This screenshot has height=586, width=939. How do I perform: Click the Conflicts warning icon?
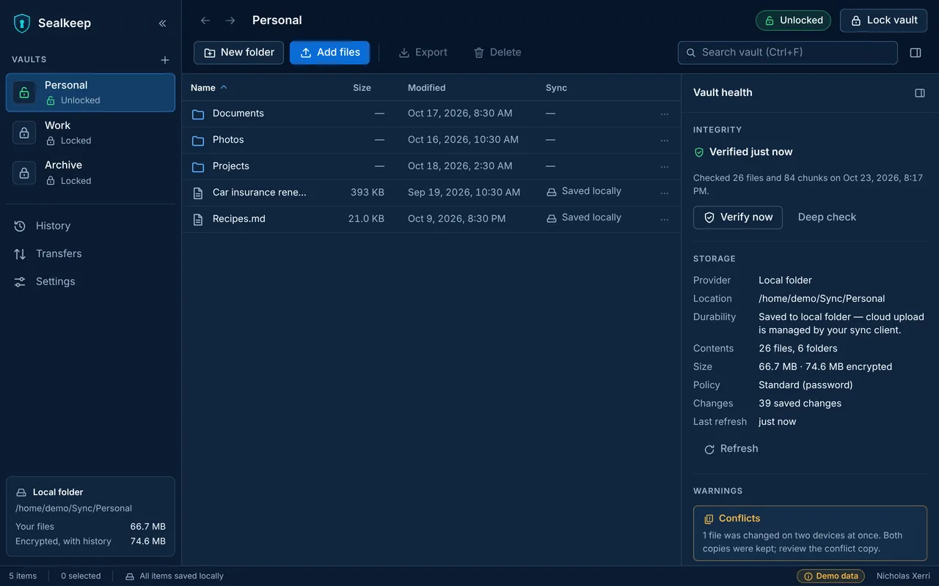tap(709, 519)
